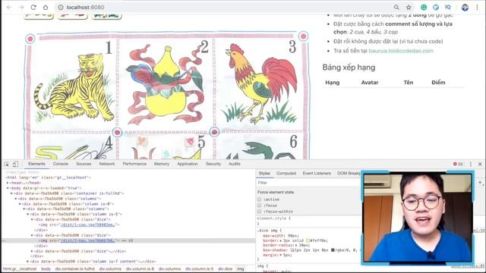Screen dimensions: 486x273
Task: Click the browser forward arrow
Action: coord(21,7)
